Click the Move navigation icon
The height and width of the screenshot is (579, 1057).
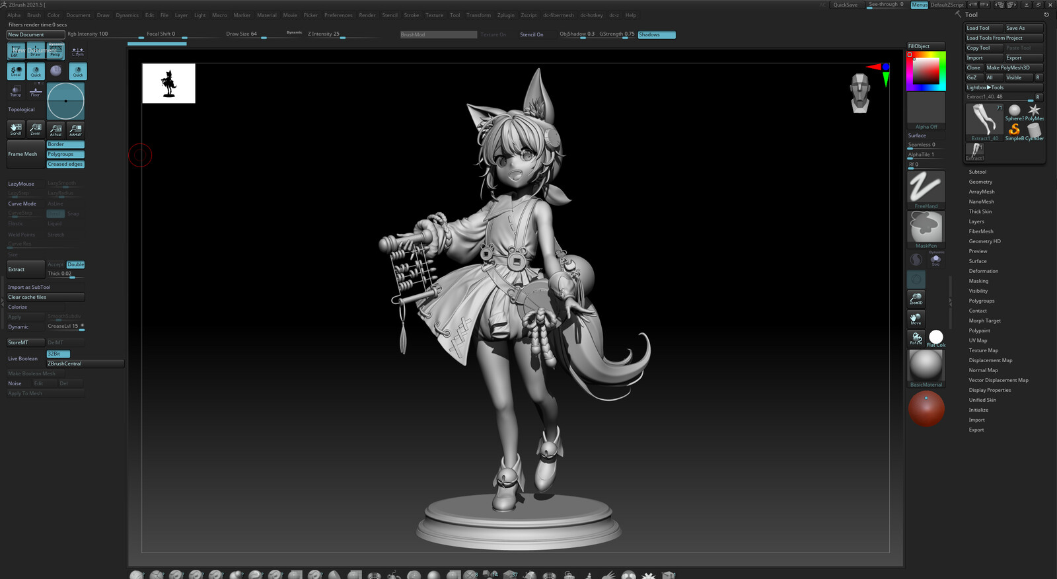tap(916, 319)
